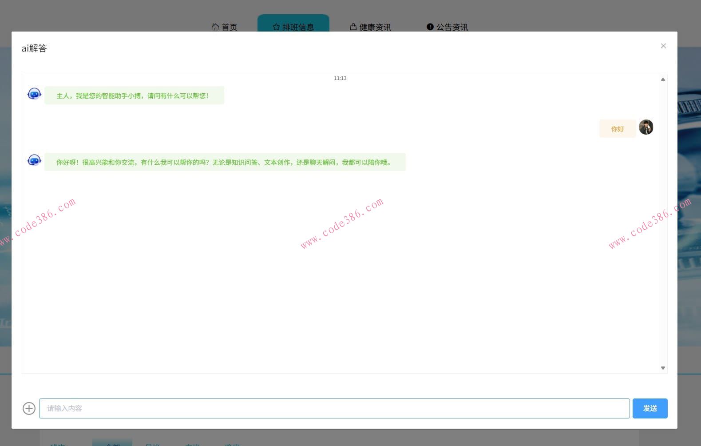This screenshot has width=701, height=446.
Task: Click the bag icon beside 健康资讯
Action: coord(353,27)
